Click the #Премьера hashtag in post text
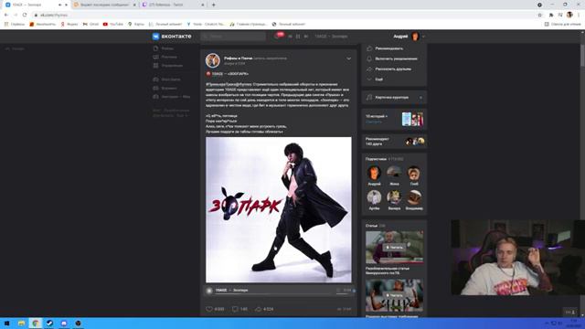585x329 pixels. [229, 84]
